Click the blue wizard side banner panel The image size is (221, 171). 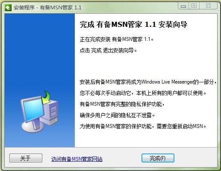click(40, 80)
